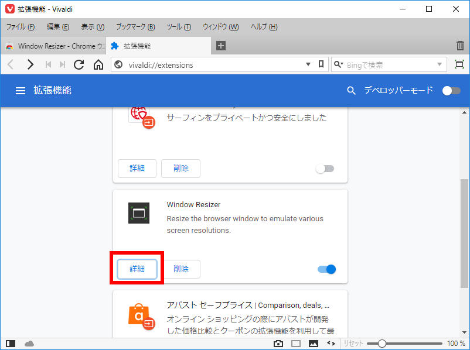Viewport: 470px width, 350px height.
Task: Click the zoom slider handle
Action: pyautogui.click(x=382, y=344)
